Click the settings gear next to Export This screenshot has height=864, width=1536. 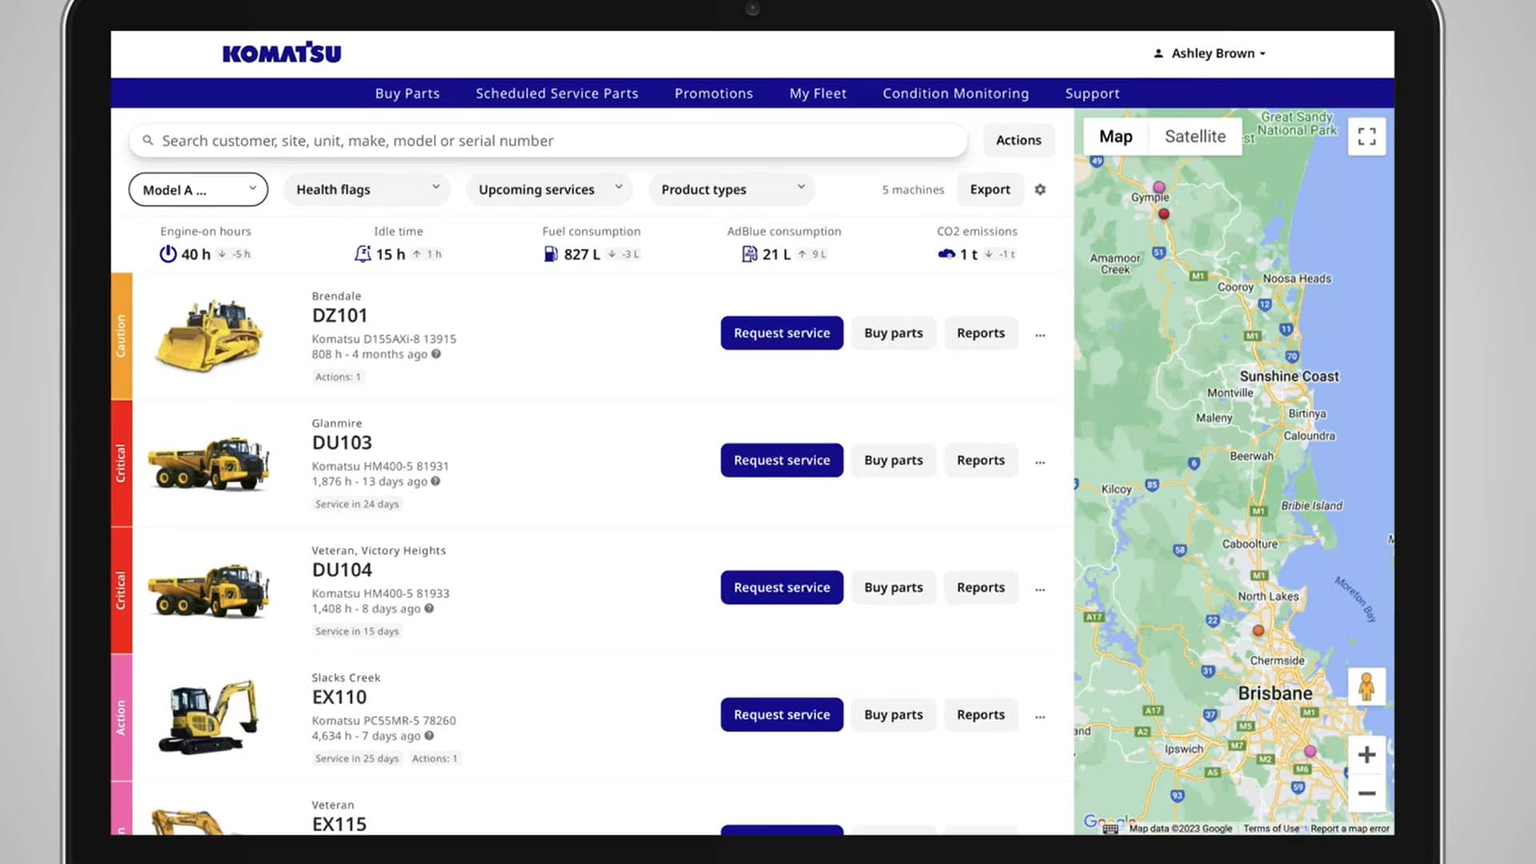point(1040,190)
